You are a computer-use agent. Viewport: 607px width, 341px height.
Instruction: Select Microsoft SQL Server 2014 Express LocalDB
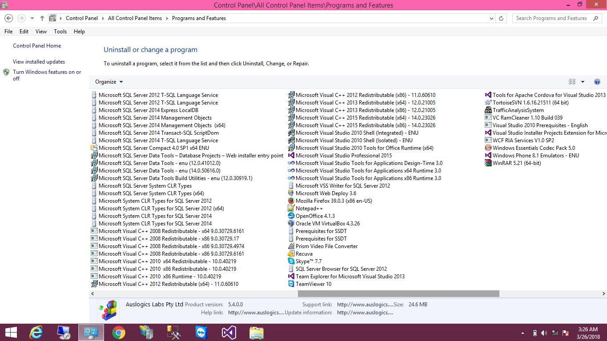[x=149, y=110]
